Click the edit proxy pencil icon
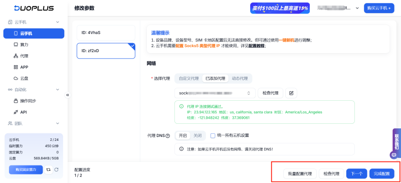The height and width of the screenshot is (183, 401). pyautogui.click(x=291, y=93)
